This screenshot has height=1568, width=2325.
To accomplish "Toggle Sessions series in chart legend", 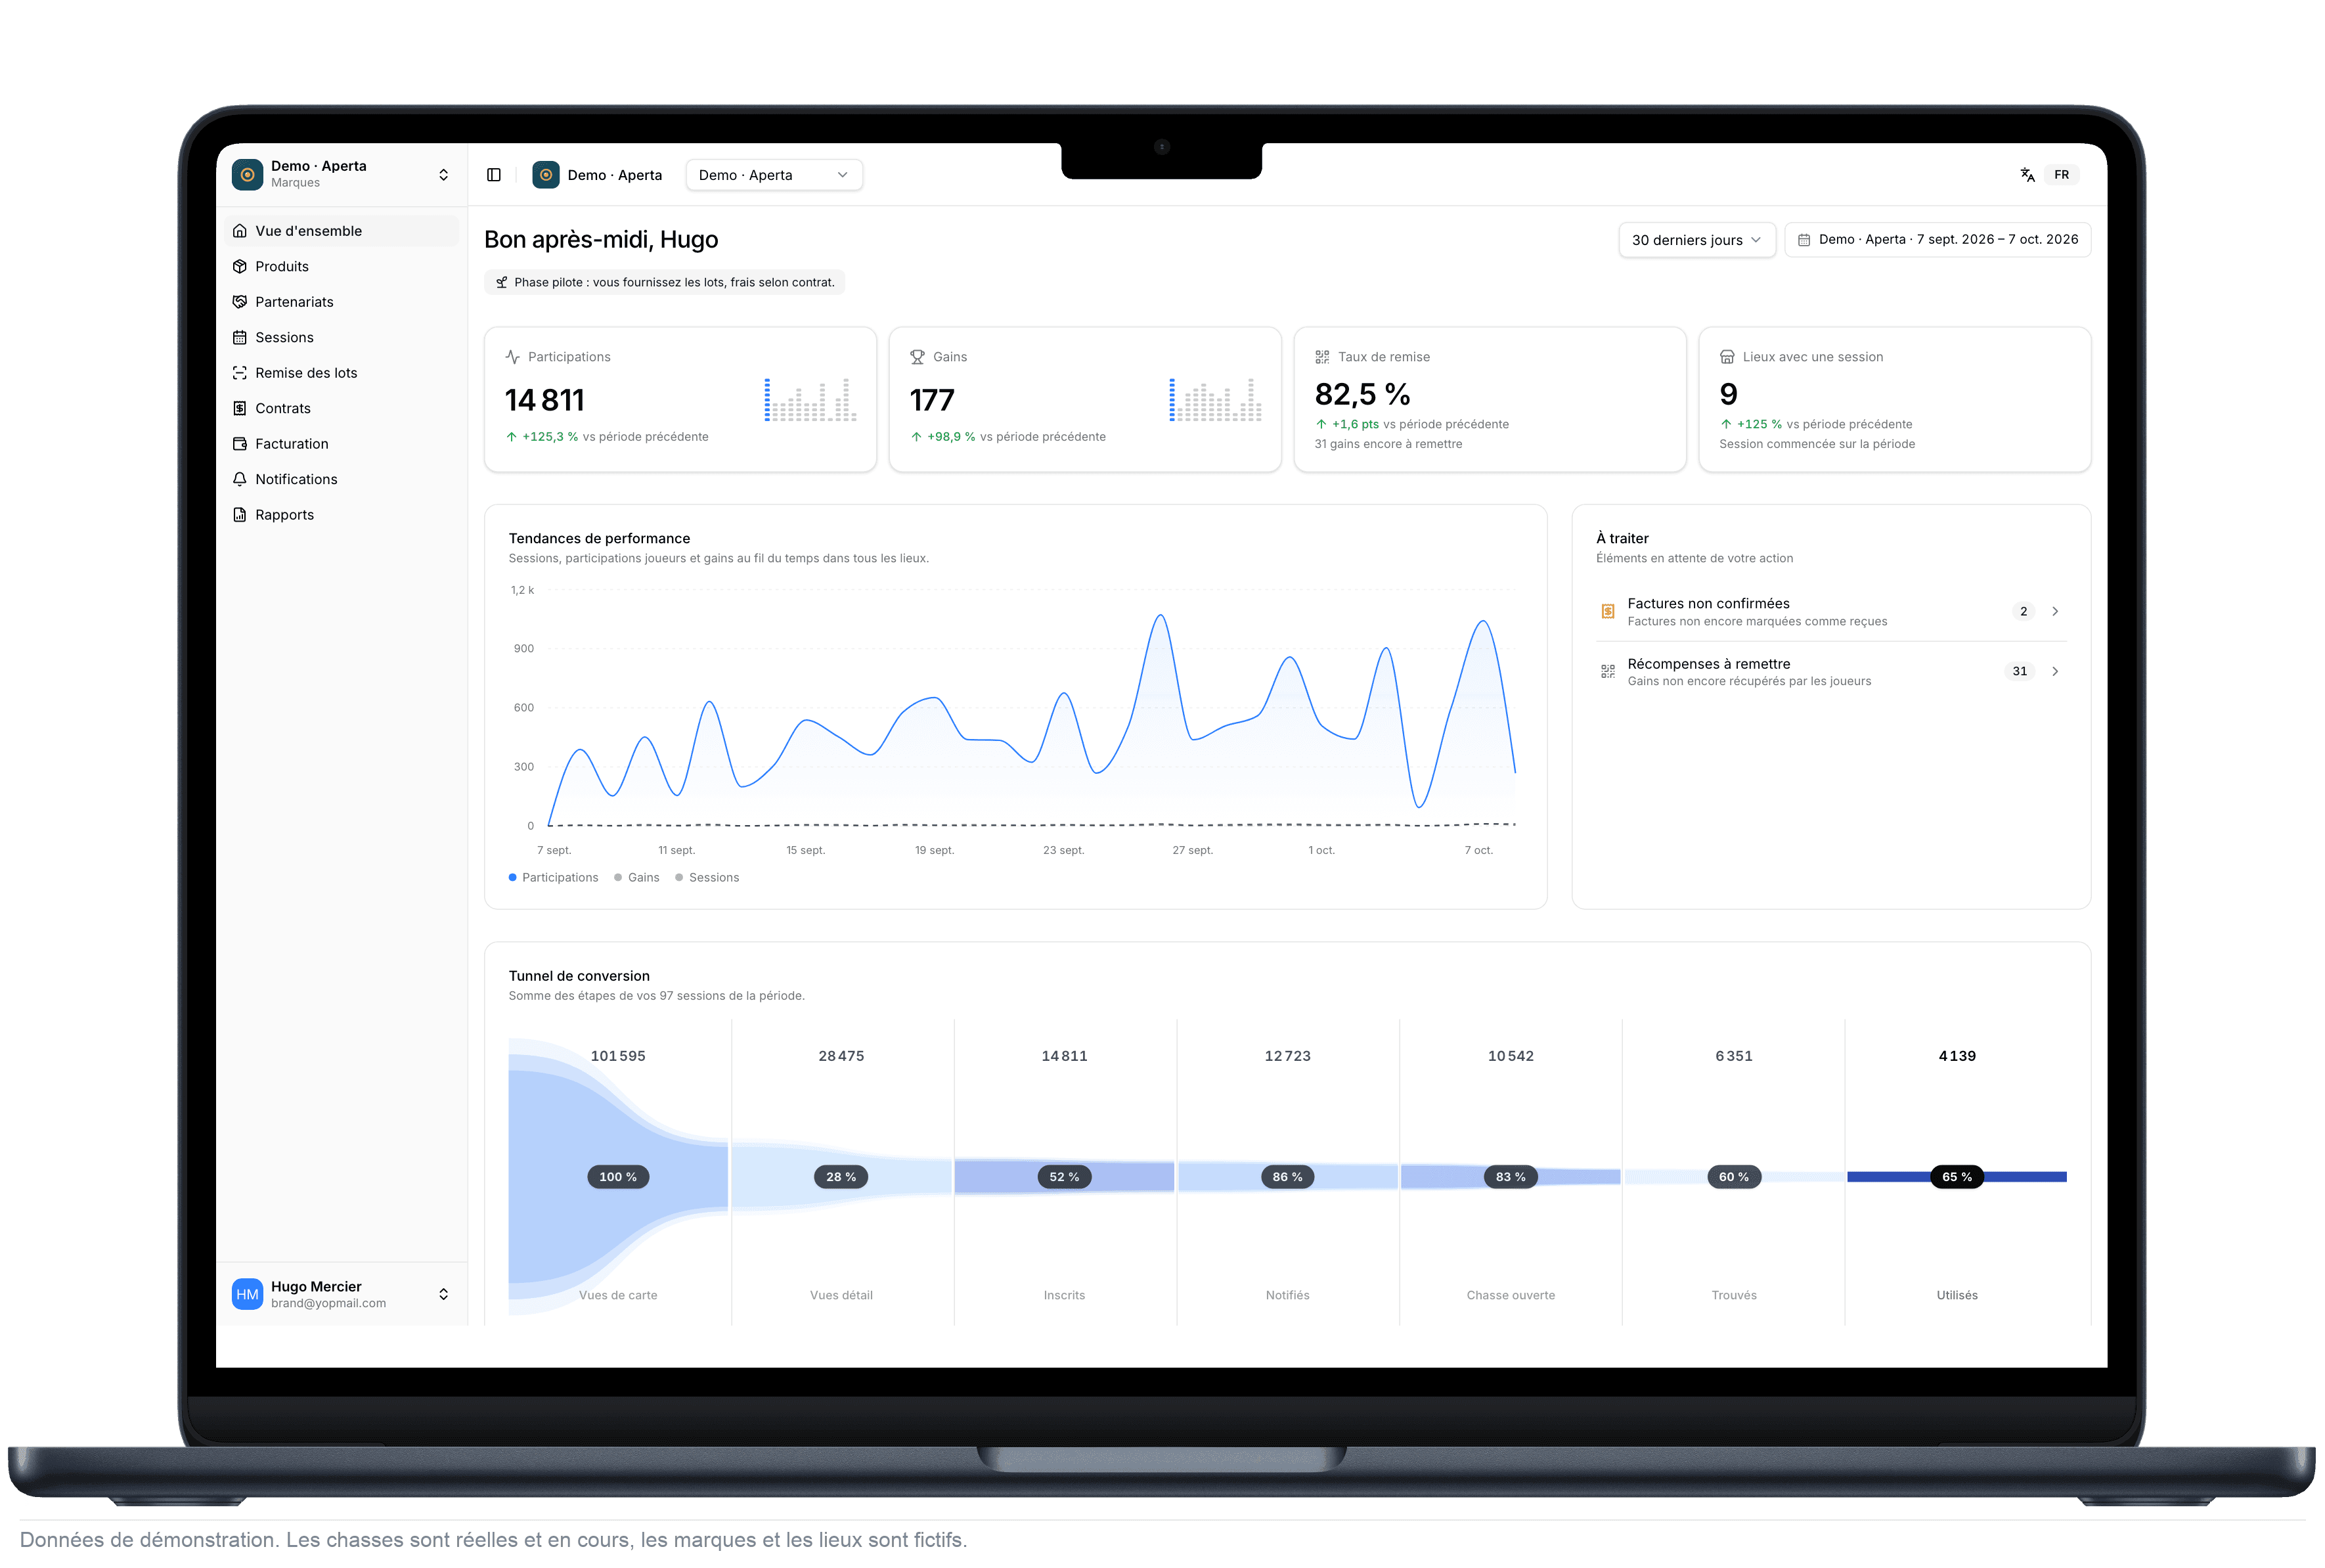I will (x=707, y=877).
